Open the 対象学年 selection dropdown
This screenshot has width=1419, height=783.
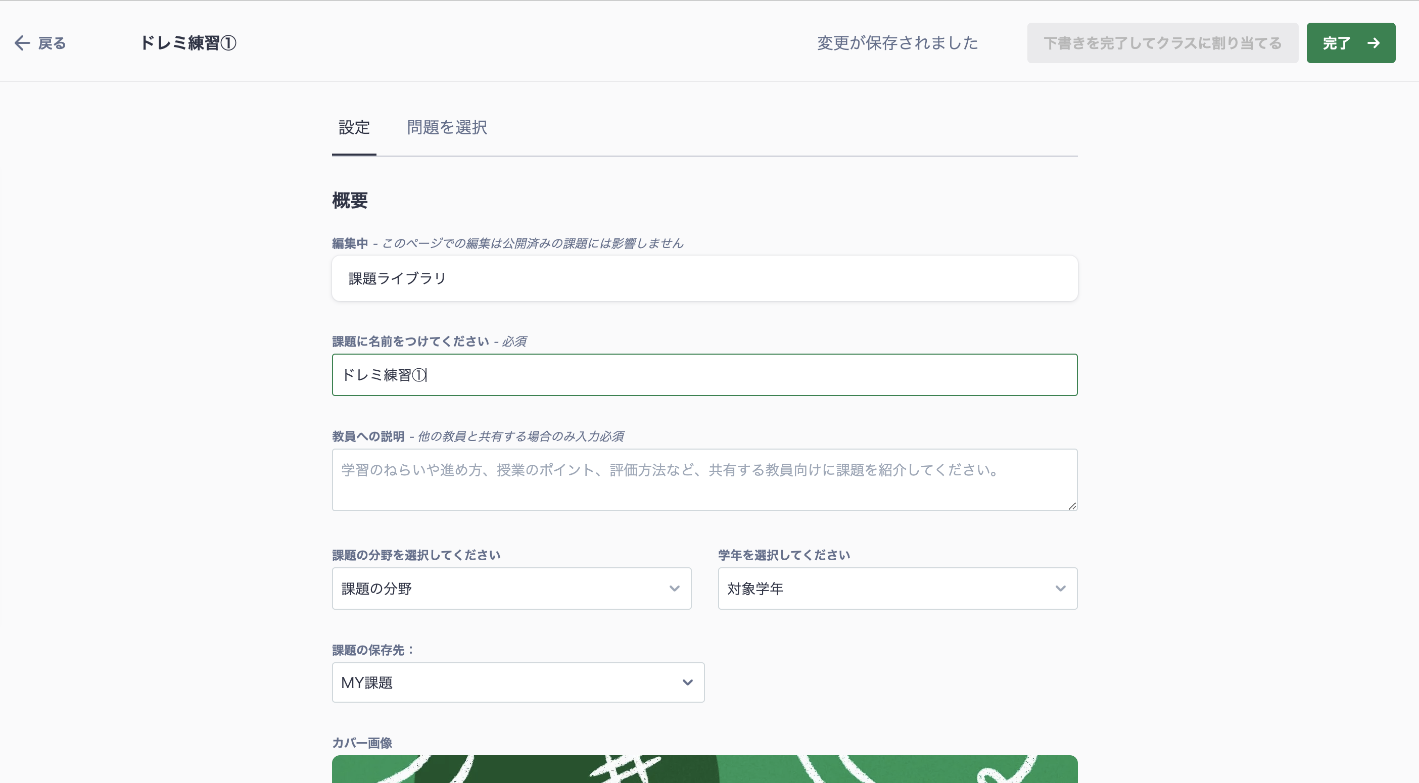pyautogui.click(x=897, y=589)
